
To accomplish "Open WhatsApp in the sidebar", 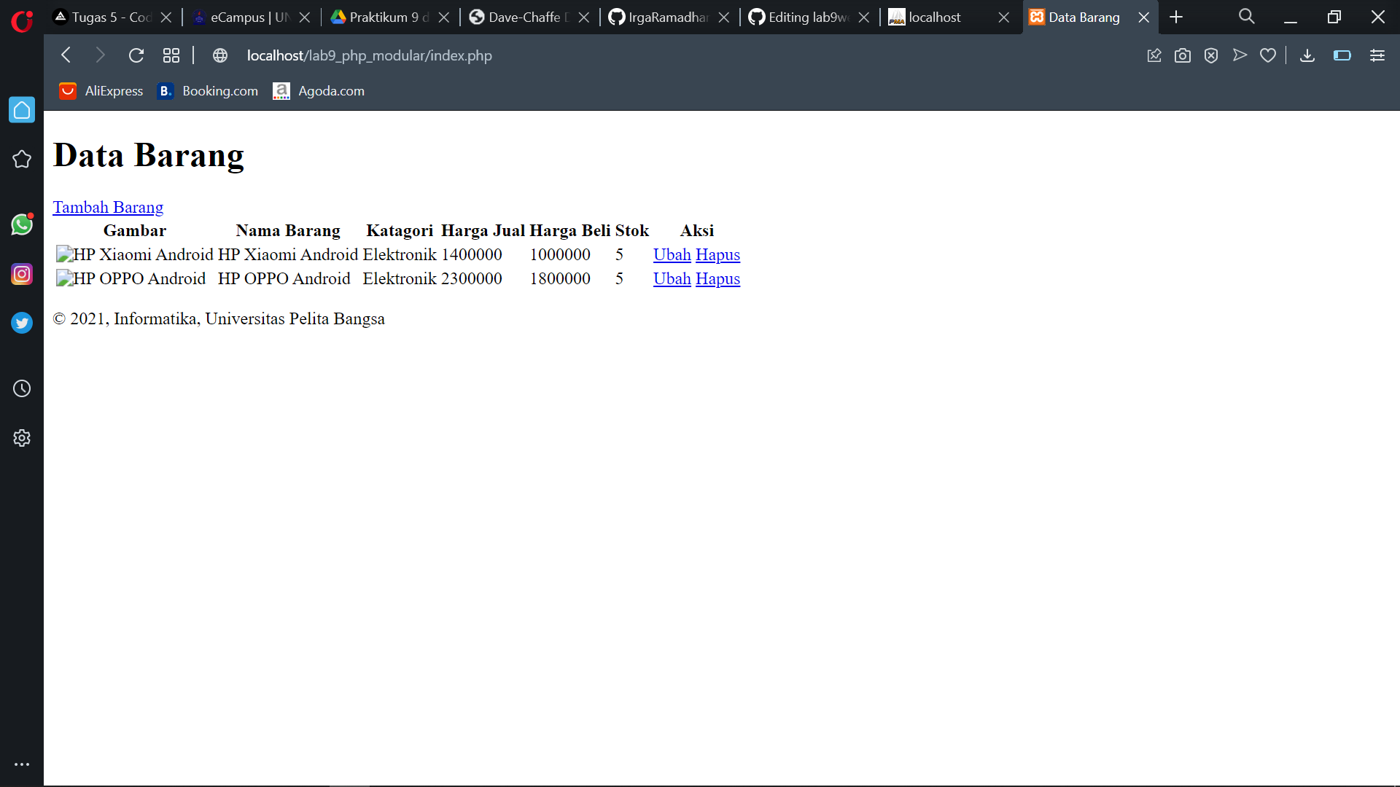I will 22,224.
